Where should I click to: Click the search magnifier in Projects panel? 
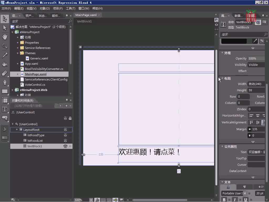tap(70, 21)
